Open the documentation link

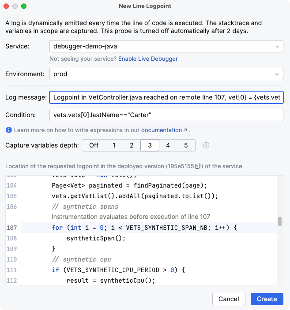[161, 130]
